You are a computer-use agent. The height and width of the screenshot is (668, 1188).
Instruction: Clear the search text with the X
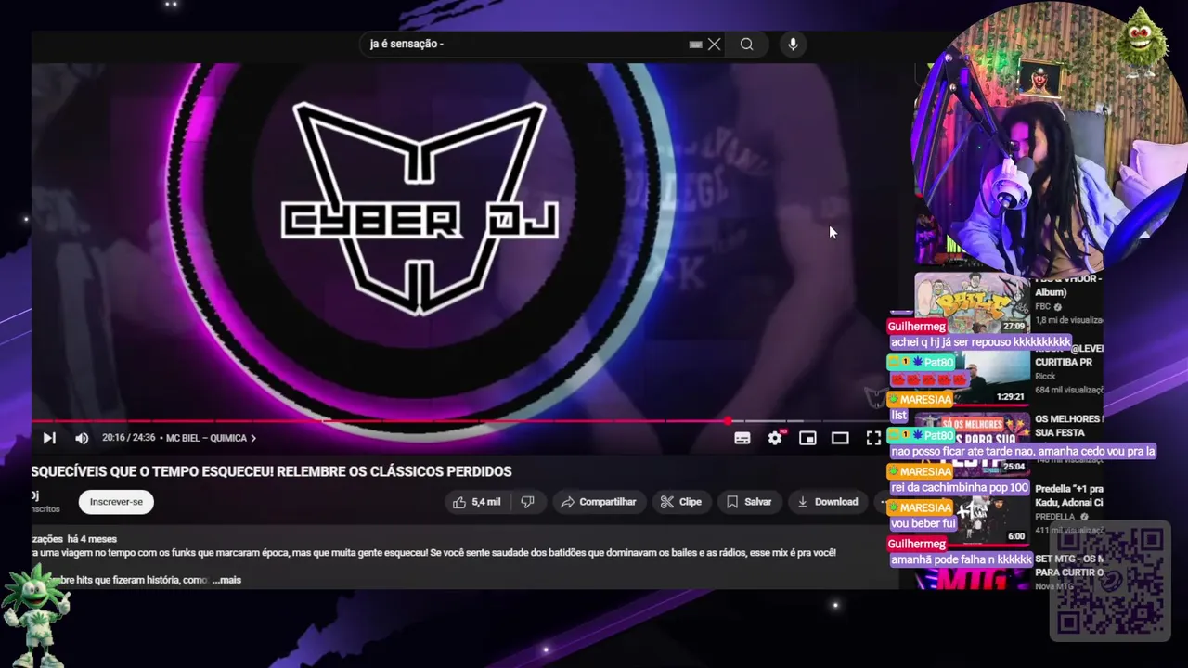coord(714,45)
